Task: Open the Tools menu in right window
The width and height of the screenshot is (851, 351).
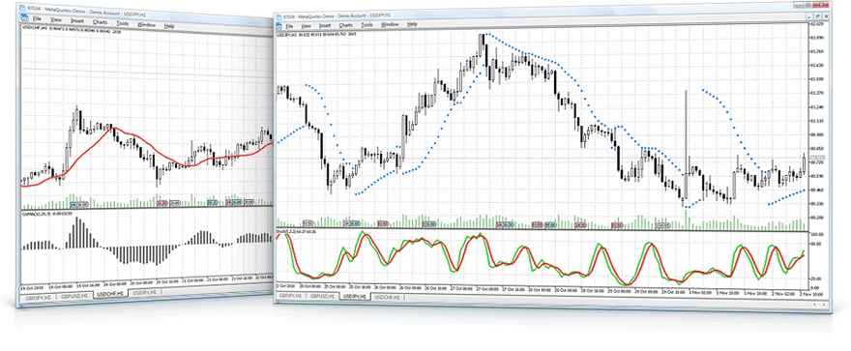Action: click(x=367, y=25)
